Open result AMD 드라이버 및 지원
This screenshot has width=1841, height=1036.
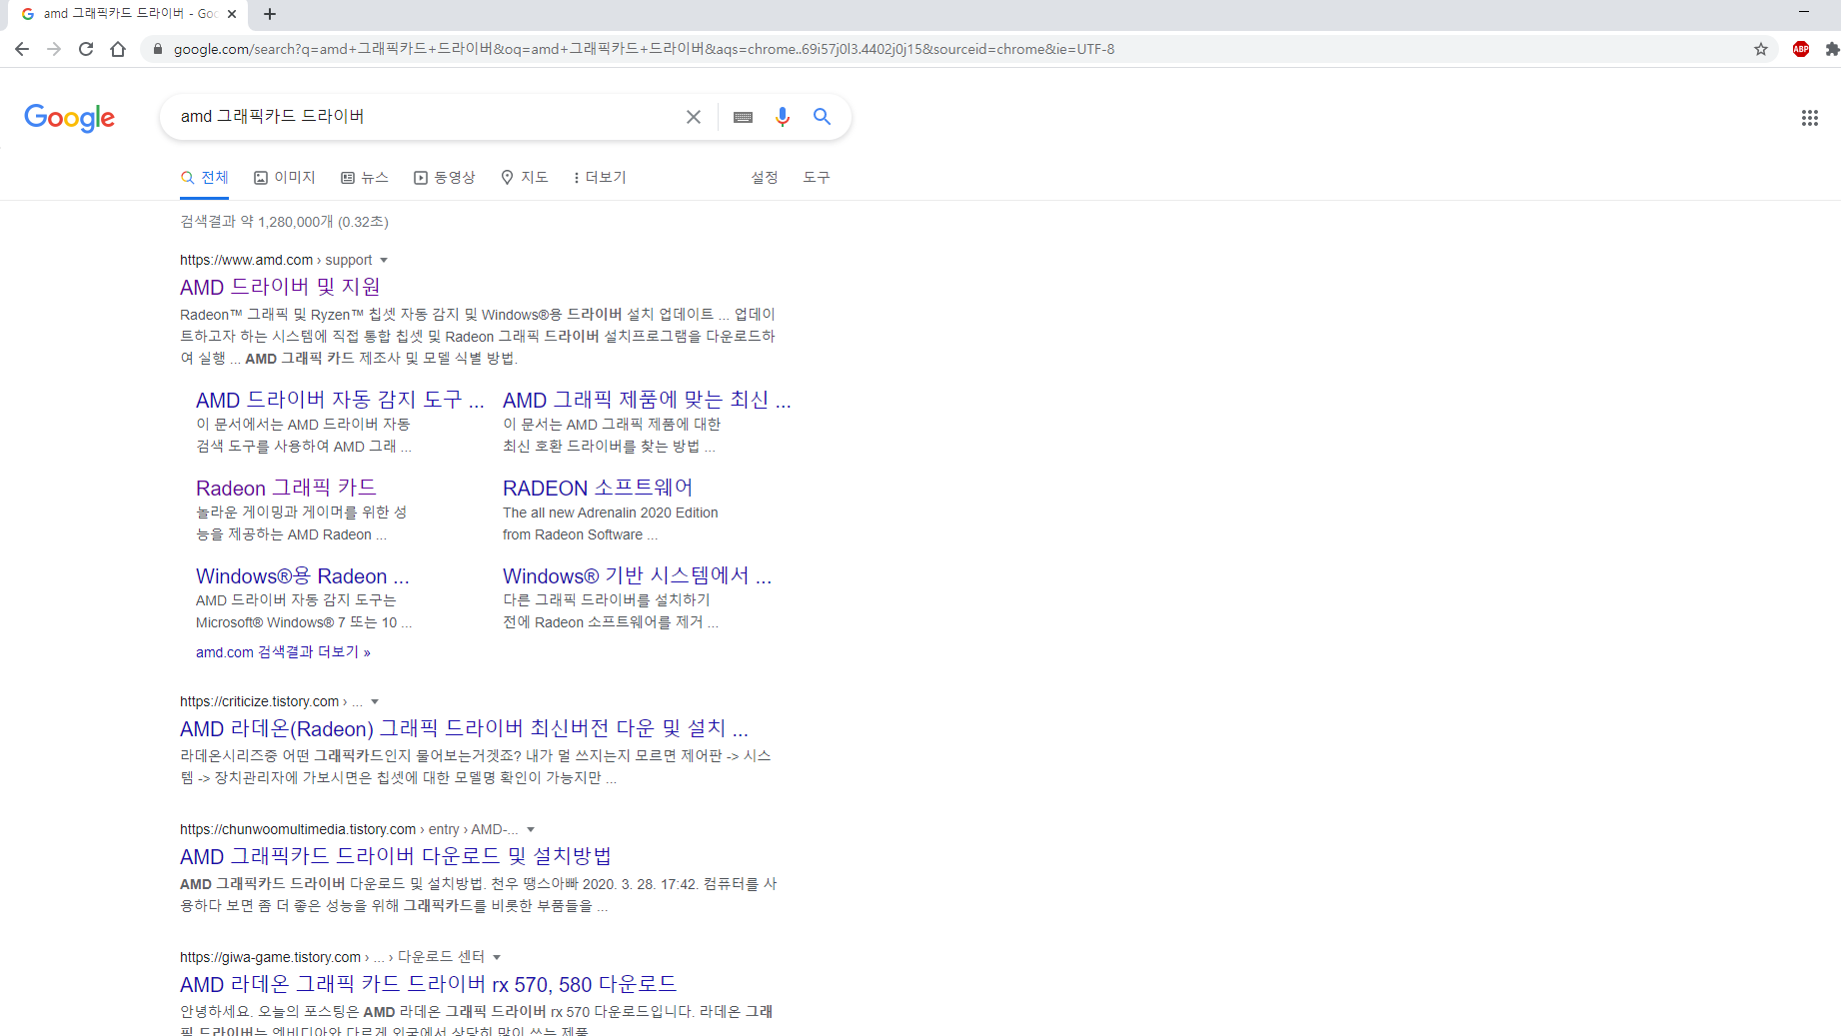[x=280, y=287]
